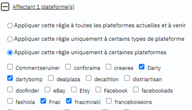
Task: Open the Affectant 1 plateforme(s) link
Action: pos(43,7)
